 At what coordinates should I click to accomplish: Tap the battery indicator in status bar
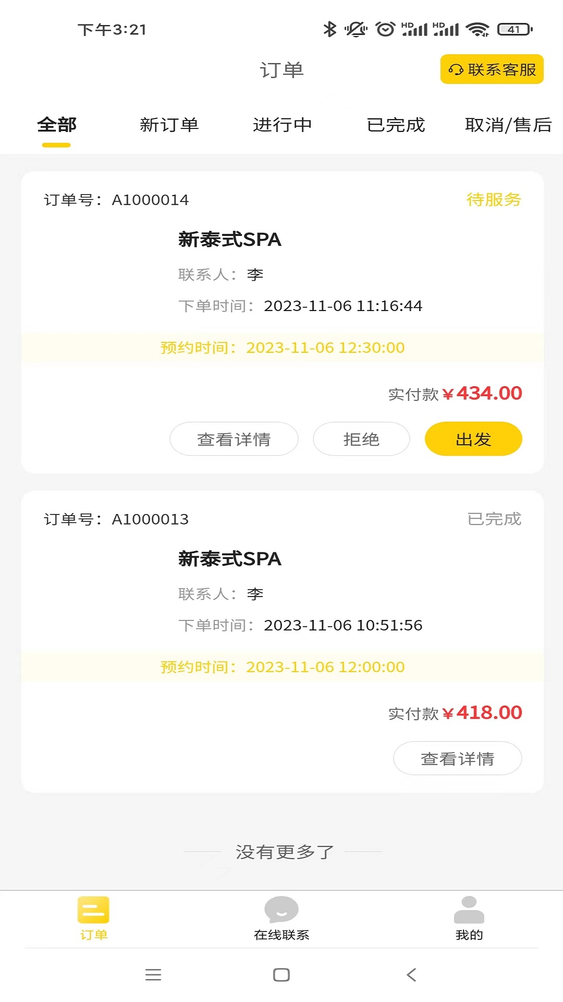click(x=515, y=30)
